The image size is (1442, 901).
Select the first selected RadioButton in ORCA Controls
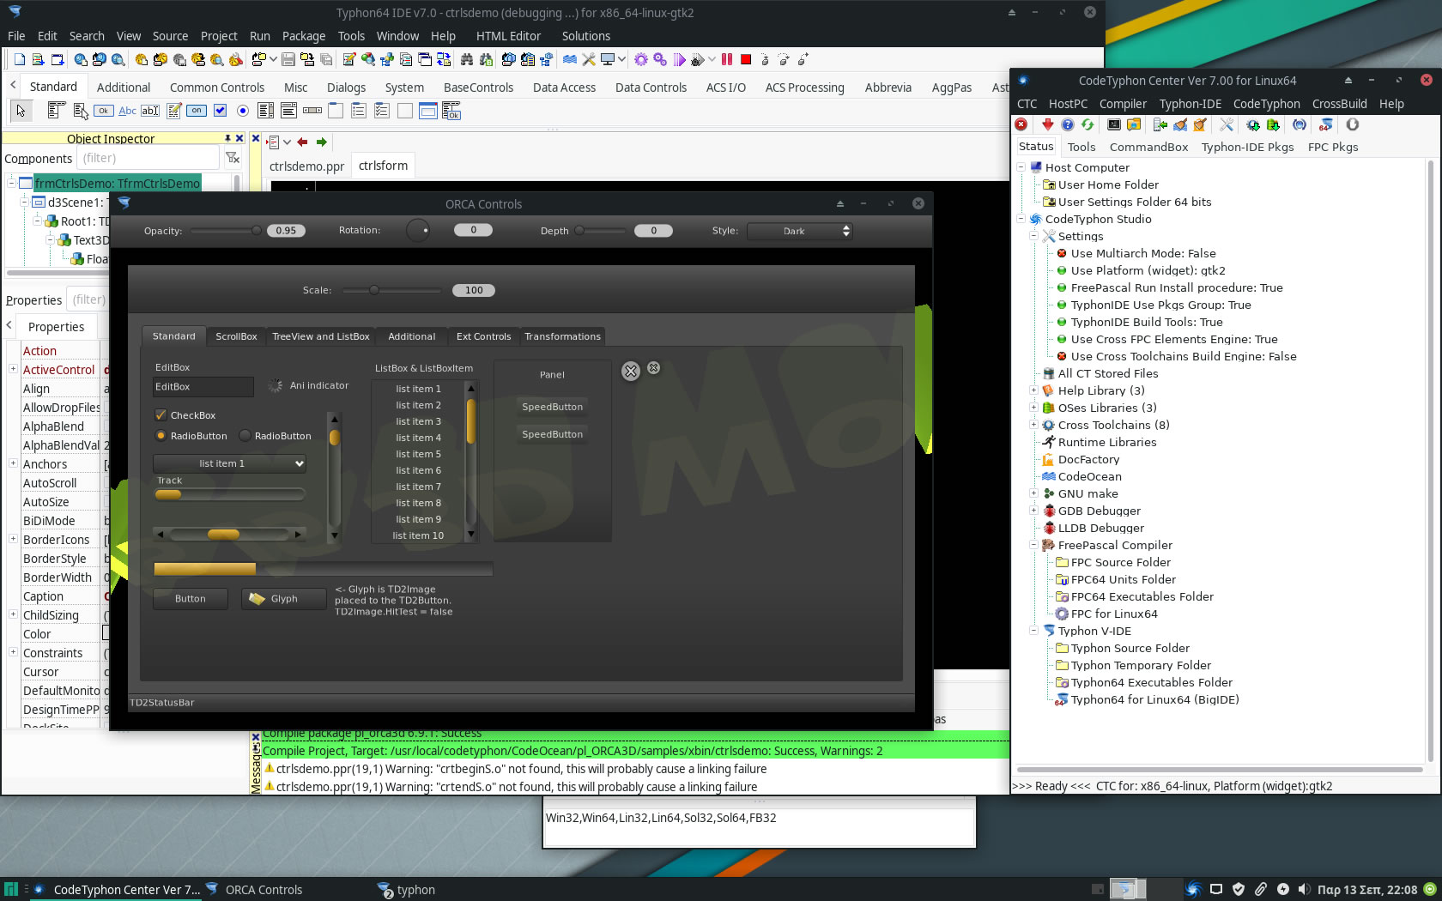[x=161, y=436]
